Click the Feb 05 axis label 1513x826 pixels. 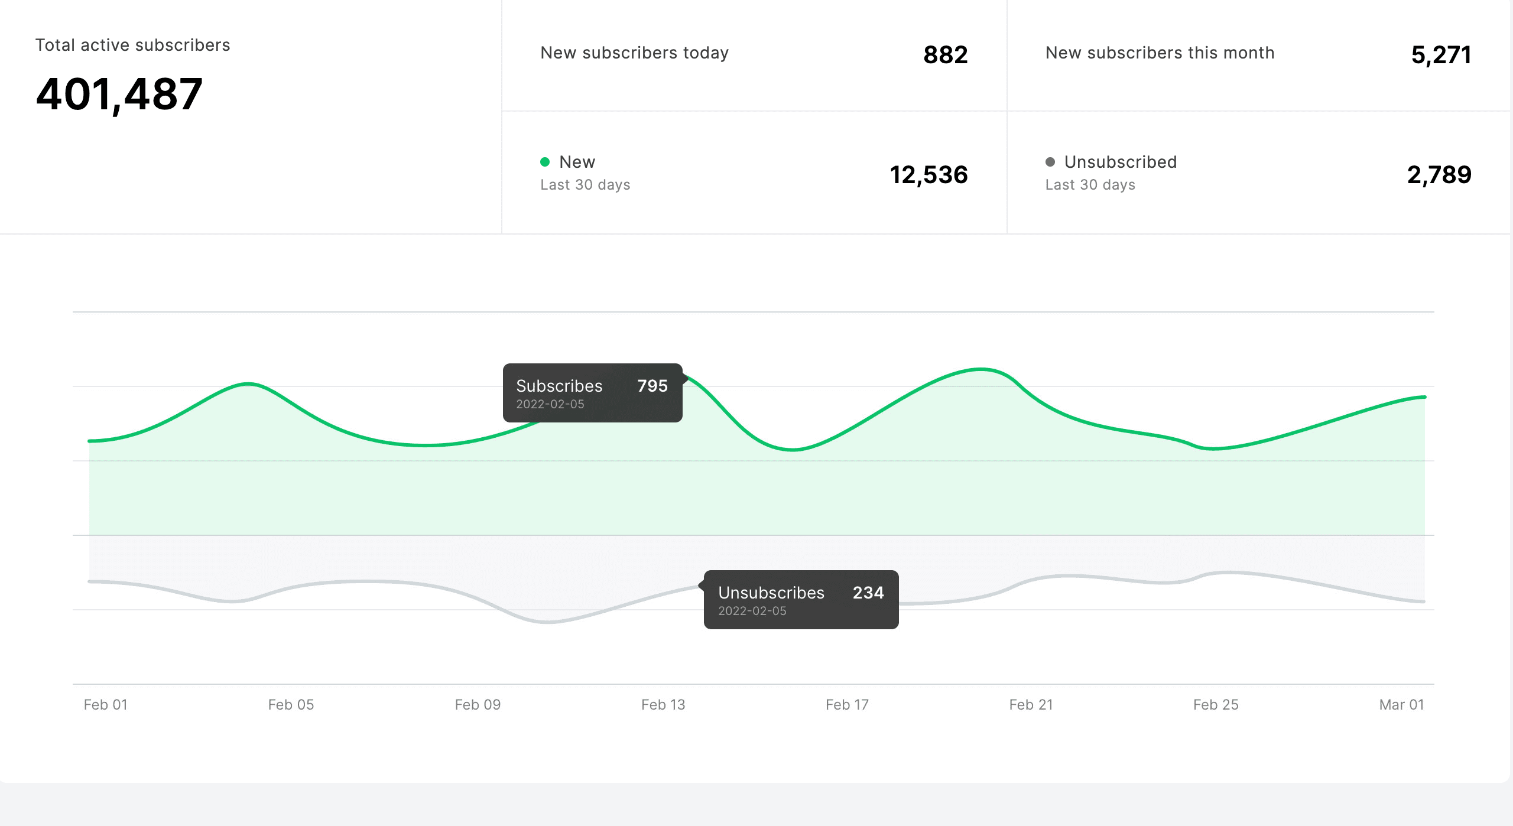(291, 705)
